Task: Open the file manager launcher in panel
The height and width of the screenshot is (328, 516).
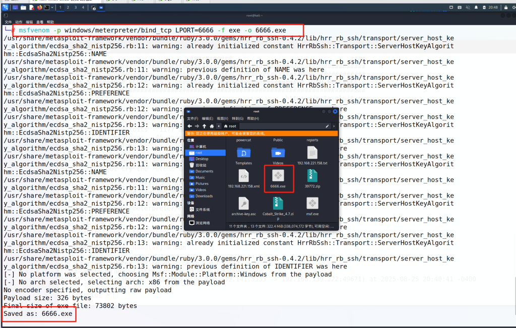Action: coord(23,7)
